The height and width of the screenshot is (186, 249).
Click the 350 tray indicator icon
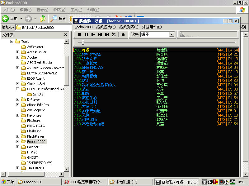232,182
